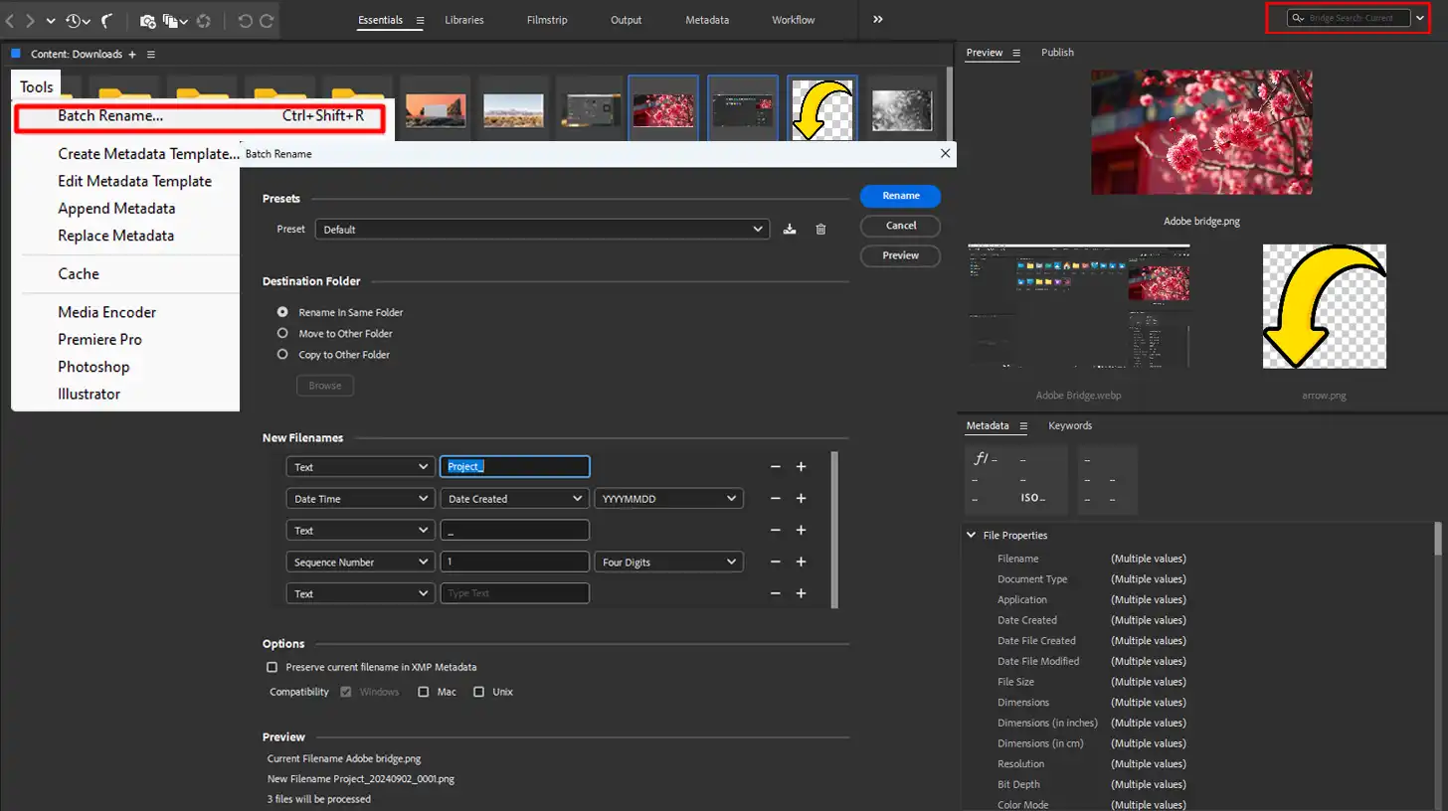This screenshot has width=1448, height=811.
Task: Remove the Sequence Number row with minus
Action: pos(776,562)
